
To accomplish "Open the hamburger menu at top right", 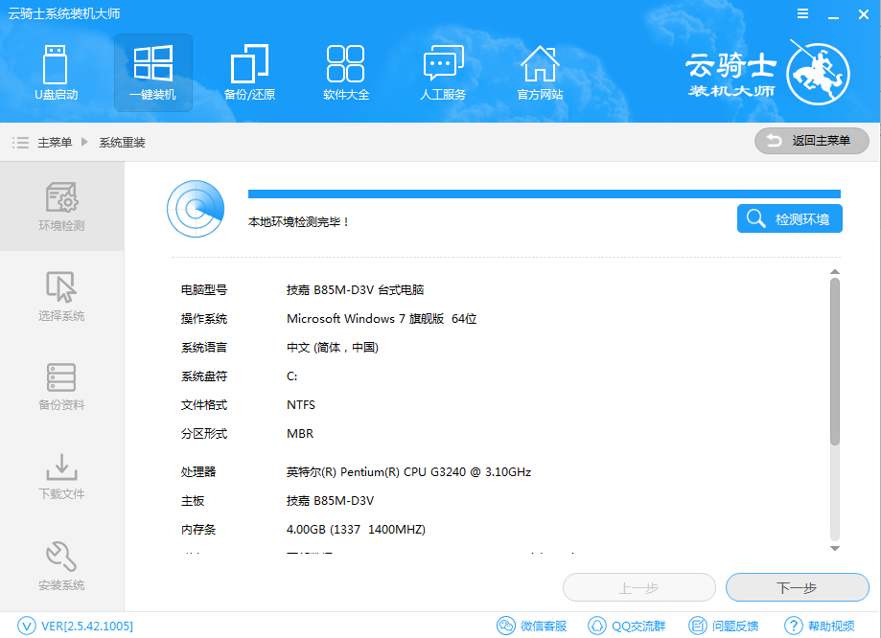I will pos(802,13).
